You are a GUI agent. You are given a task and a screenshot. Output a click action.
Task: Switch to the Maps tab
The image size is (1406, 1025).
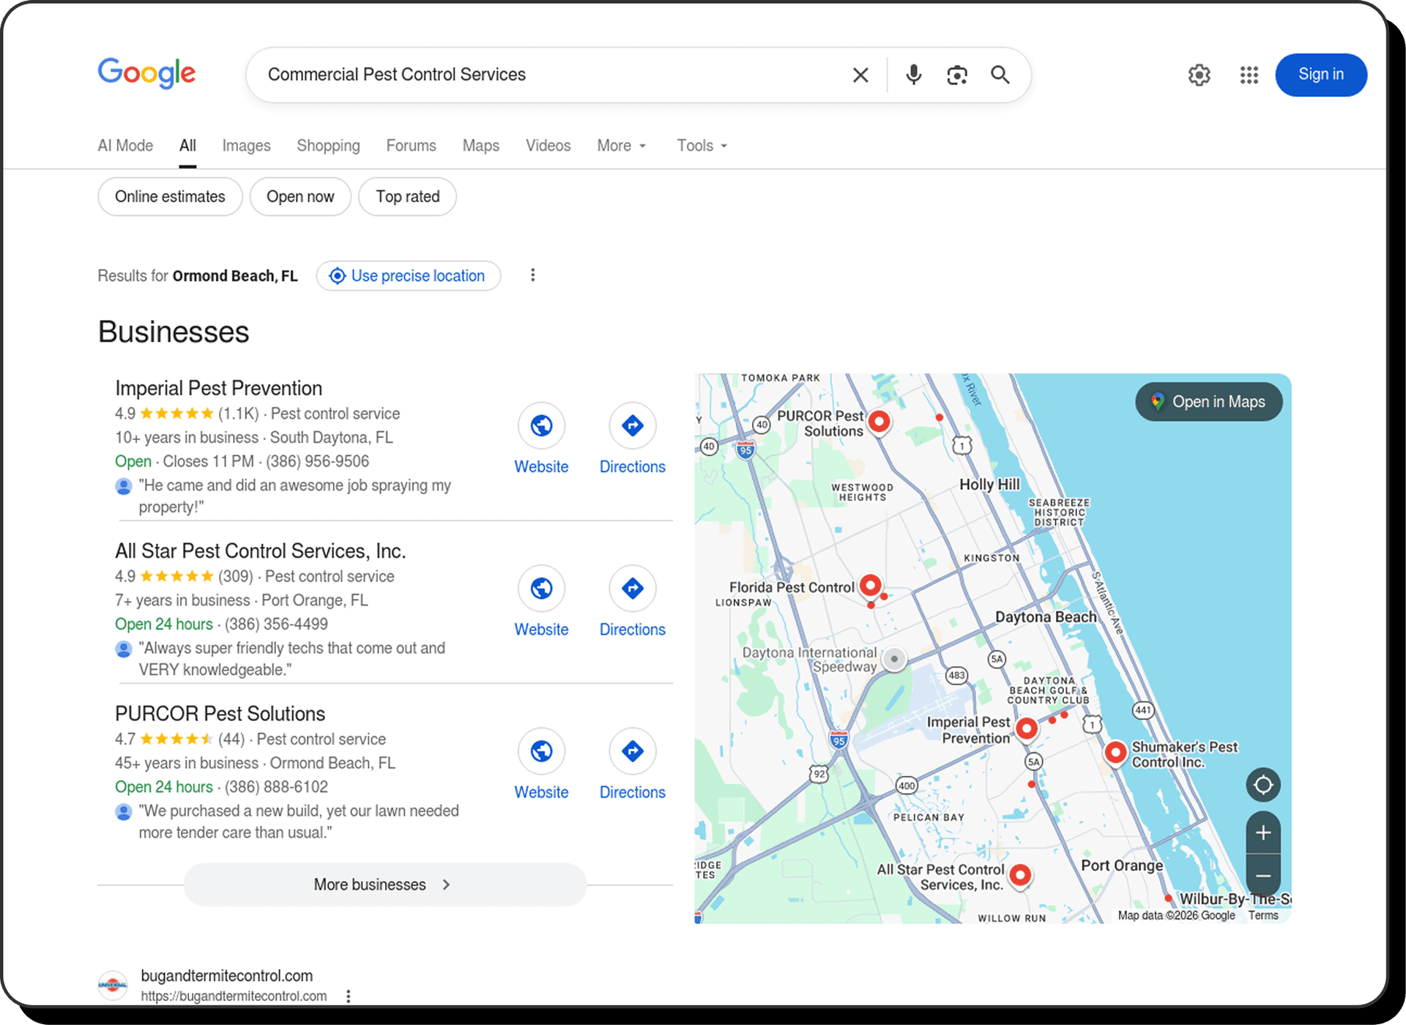coord(480,146)
